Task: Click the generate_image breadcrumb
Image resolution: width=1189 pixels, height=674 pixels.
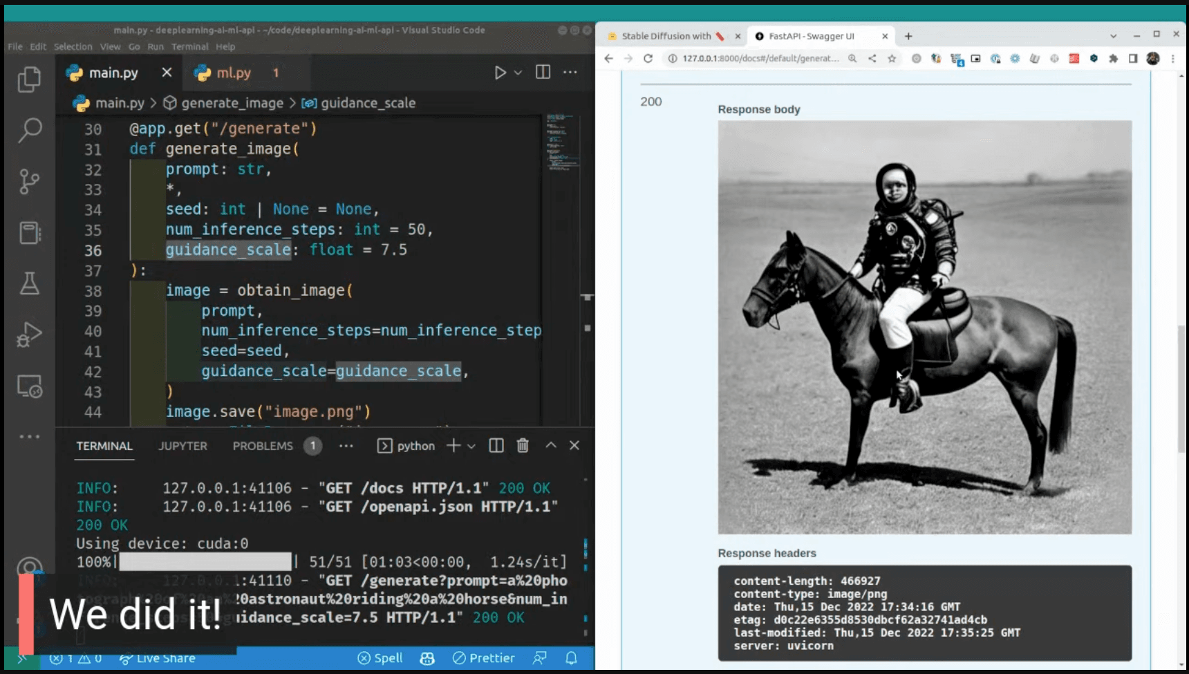Action: click(223, 103)
